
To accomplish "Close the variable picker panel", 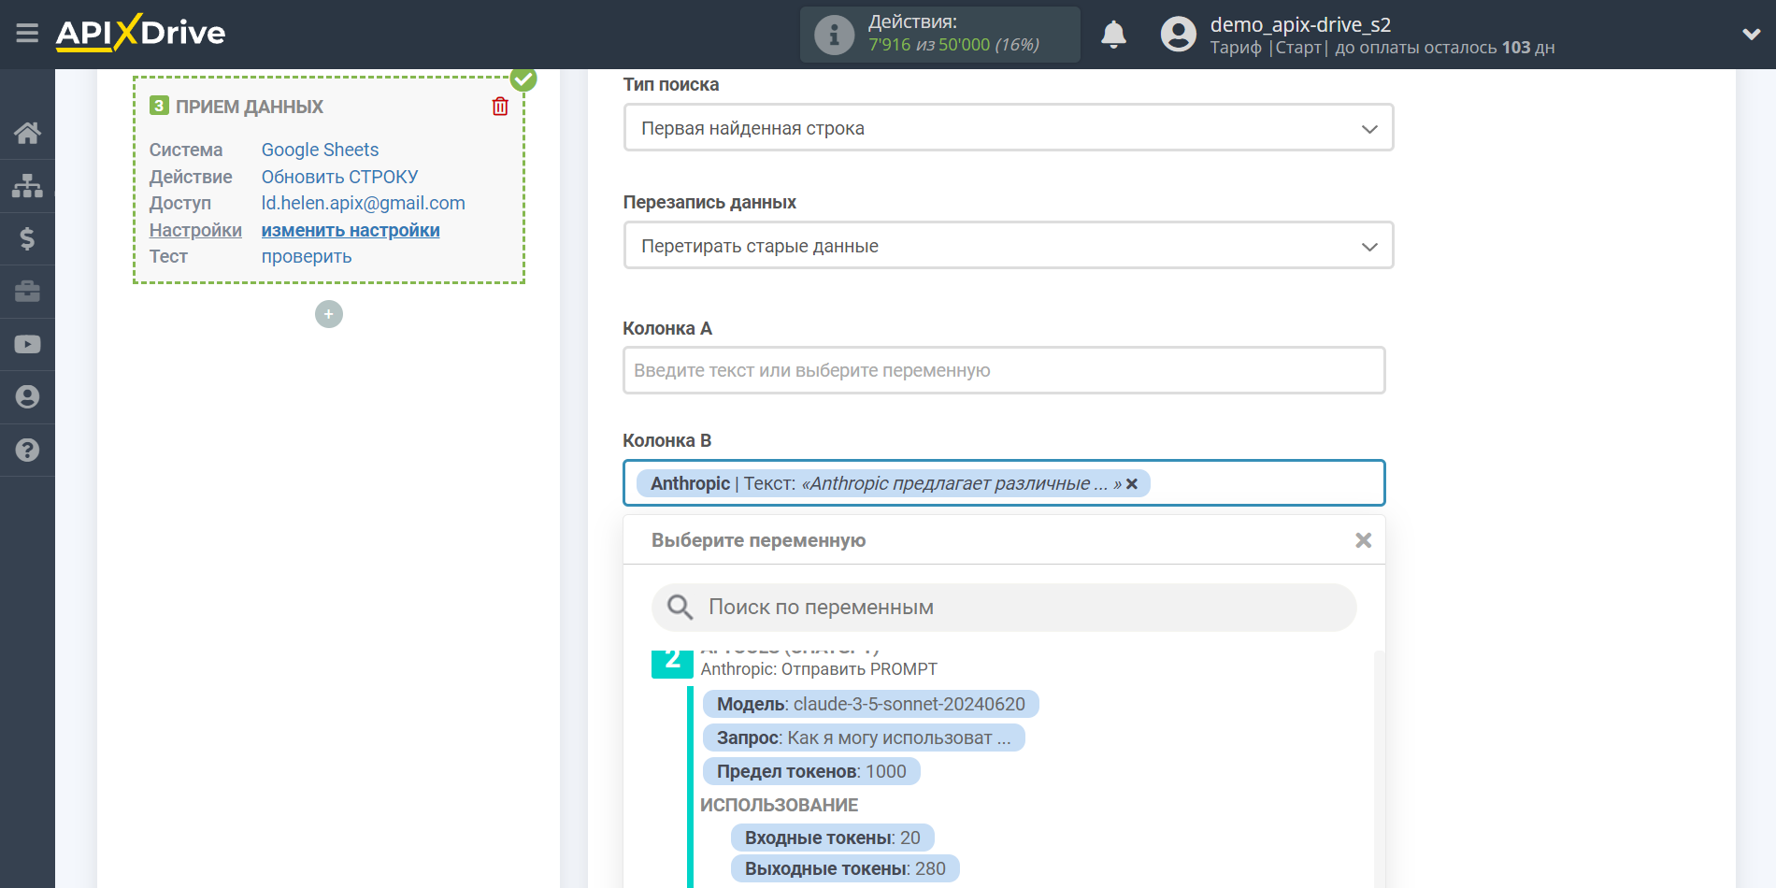I will tap(1363, 540).
